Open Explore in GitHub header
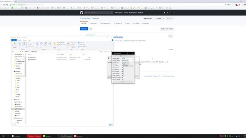The width and height of the screenshot is (246, 138). (x=140, y=13)
